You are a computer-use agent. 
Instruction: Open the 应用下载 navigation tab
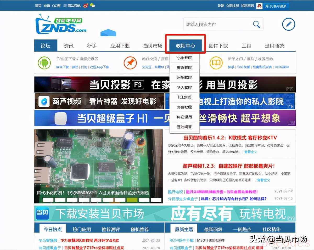point(120,46)
